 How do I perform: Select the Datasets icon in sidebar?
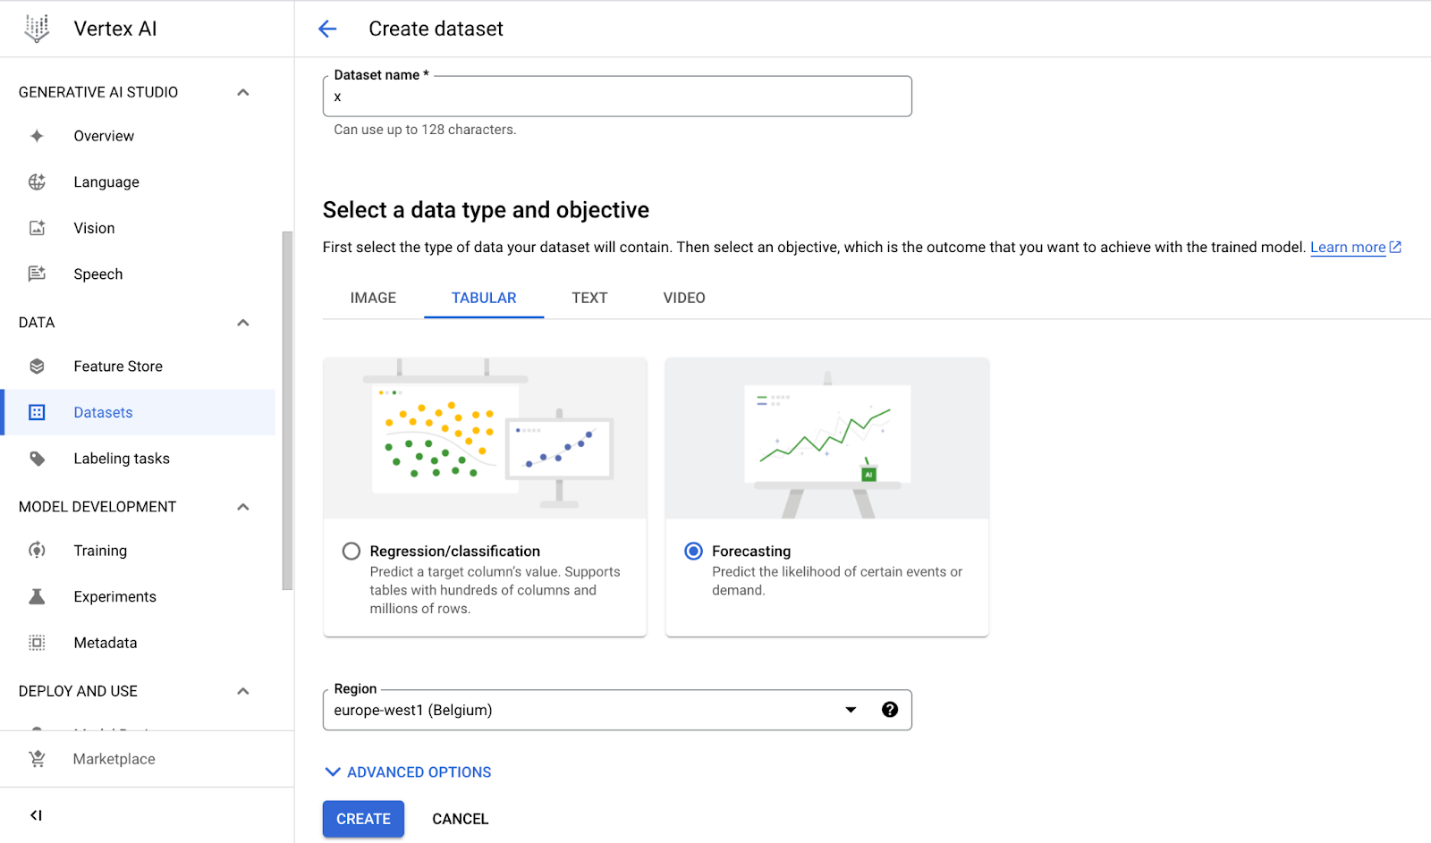[x=37, y=412]
